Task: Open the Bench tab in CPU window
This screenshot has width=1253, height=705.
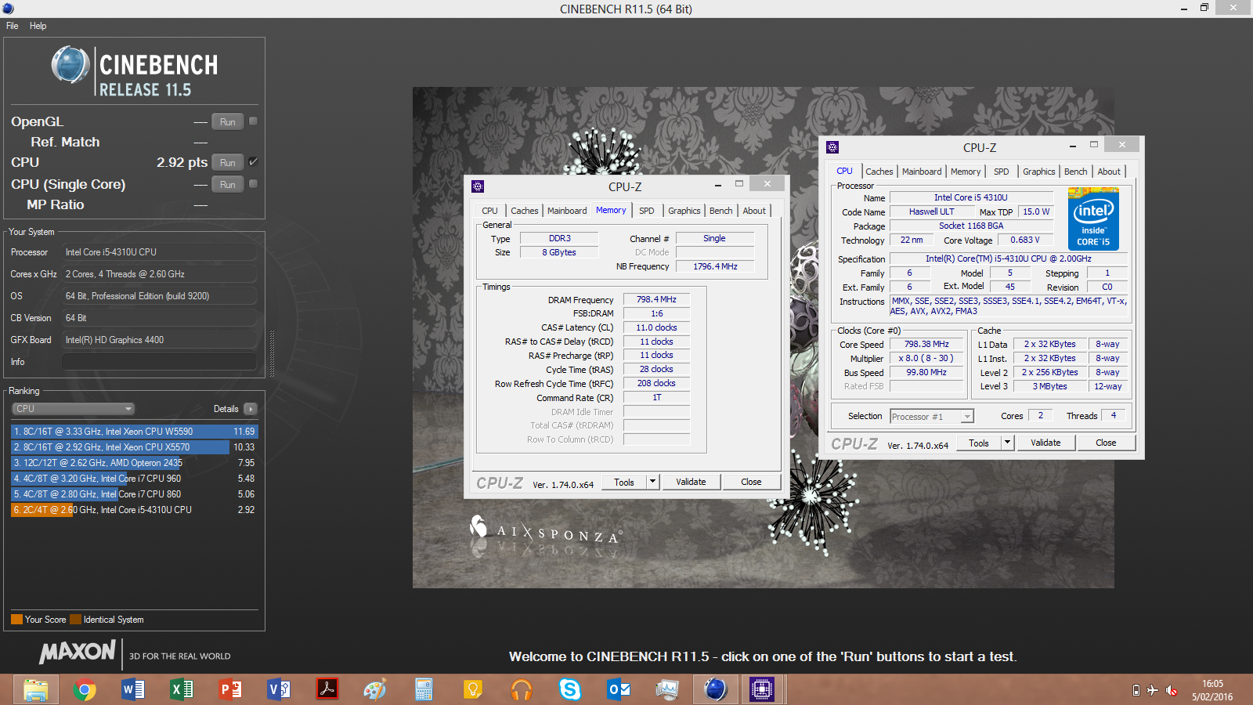Action: click(1076, 172)
